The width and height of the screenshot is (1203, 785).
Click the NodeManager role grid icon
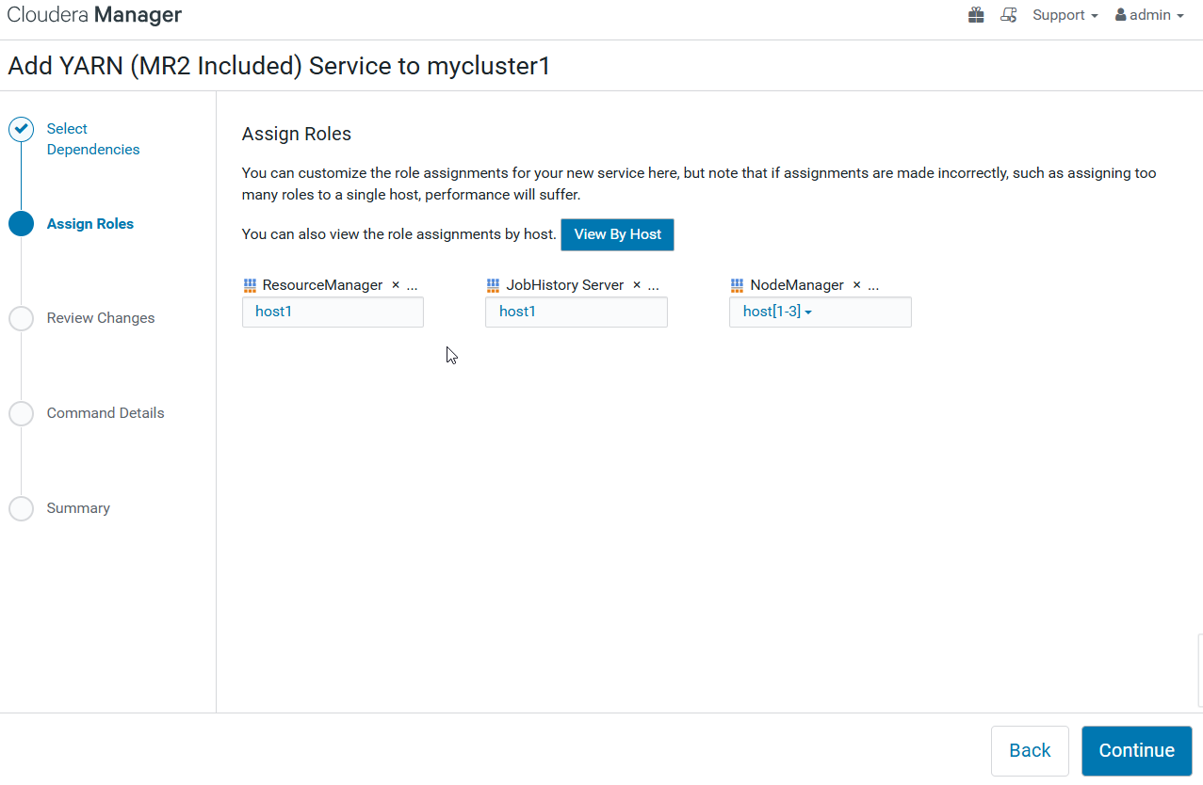[737, 285]
